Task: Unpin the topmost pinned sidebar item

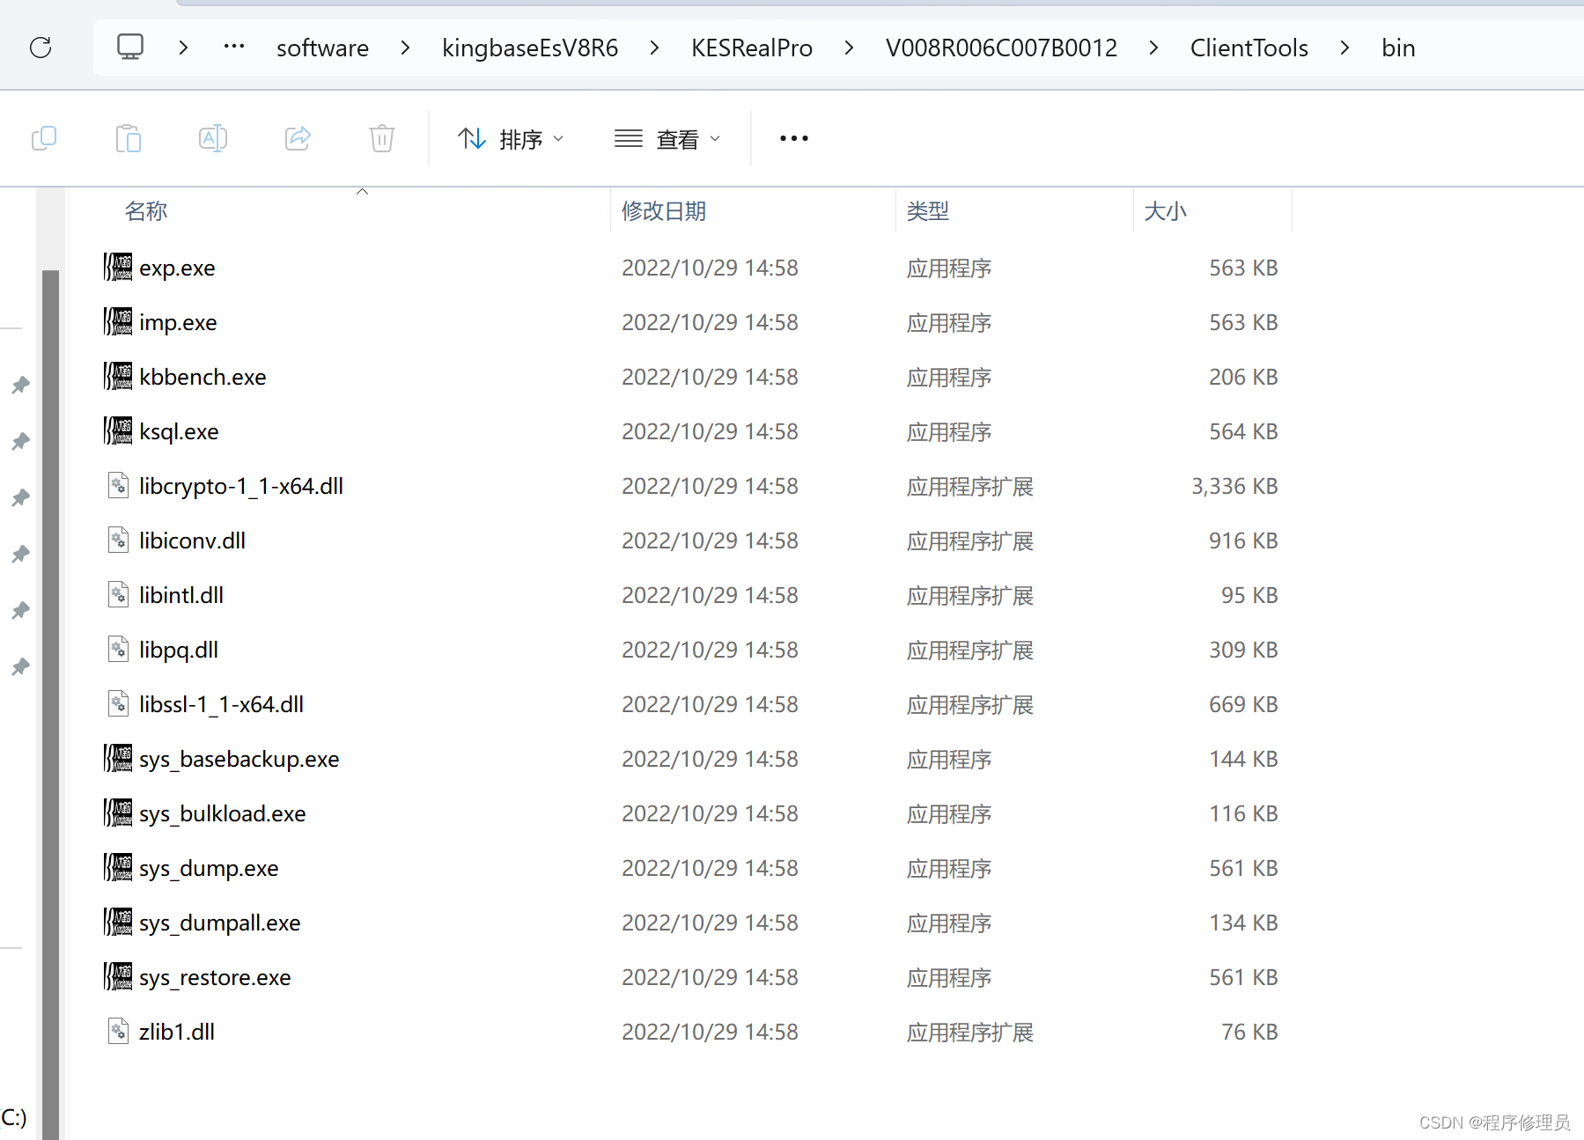Action: coord(19,385)
